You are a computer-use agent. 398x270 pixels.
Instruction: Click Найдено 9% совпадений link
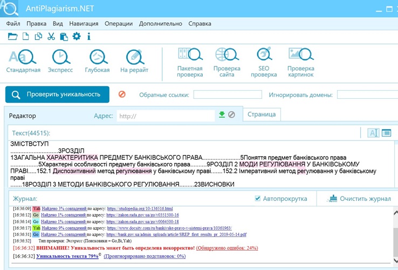64,228
